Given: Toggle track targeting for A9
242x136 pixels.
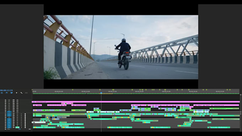Looking at the screenshot, I should tap(9, 127).
